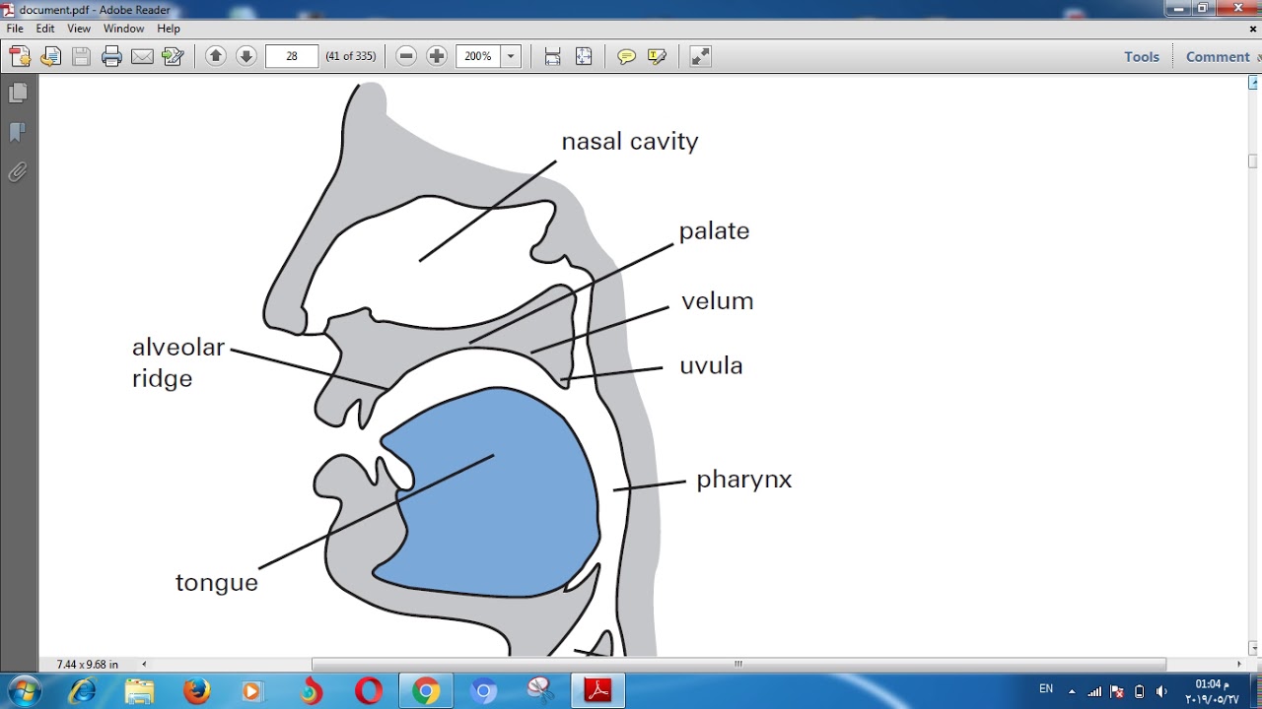Zoom in with the plus button
1262x709 pixels.
click(437, 56)
